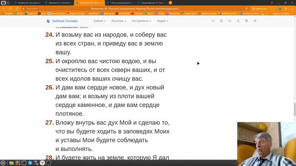Click the Библия Онлайн logo
Screen dimensions: 296x166
(x=62, y=21)
